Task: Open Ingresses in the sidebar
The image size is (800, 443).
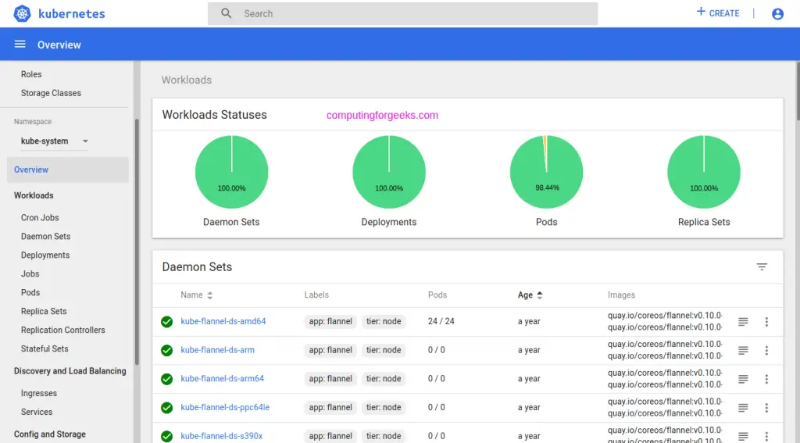Action: pyautogui.click(x=39, y=393)
